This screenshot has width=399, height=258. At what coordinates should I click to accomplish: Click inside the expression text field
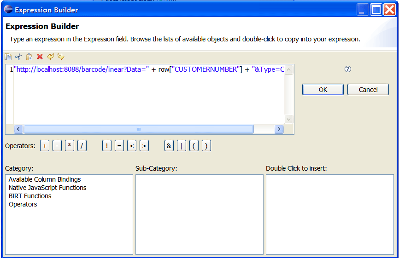pos(149,94)
